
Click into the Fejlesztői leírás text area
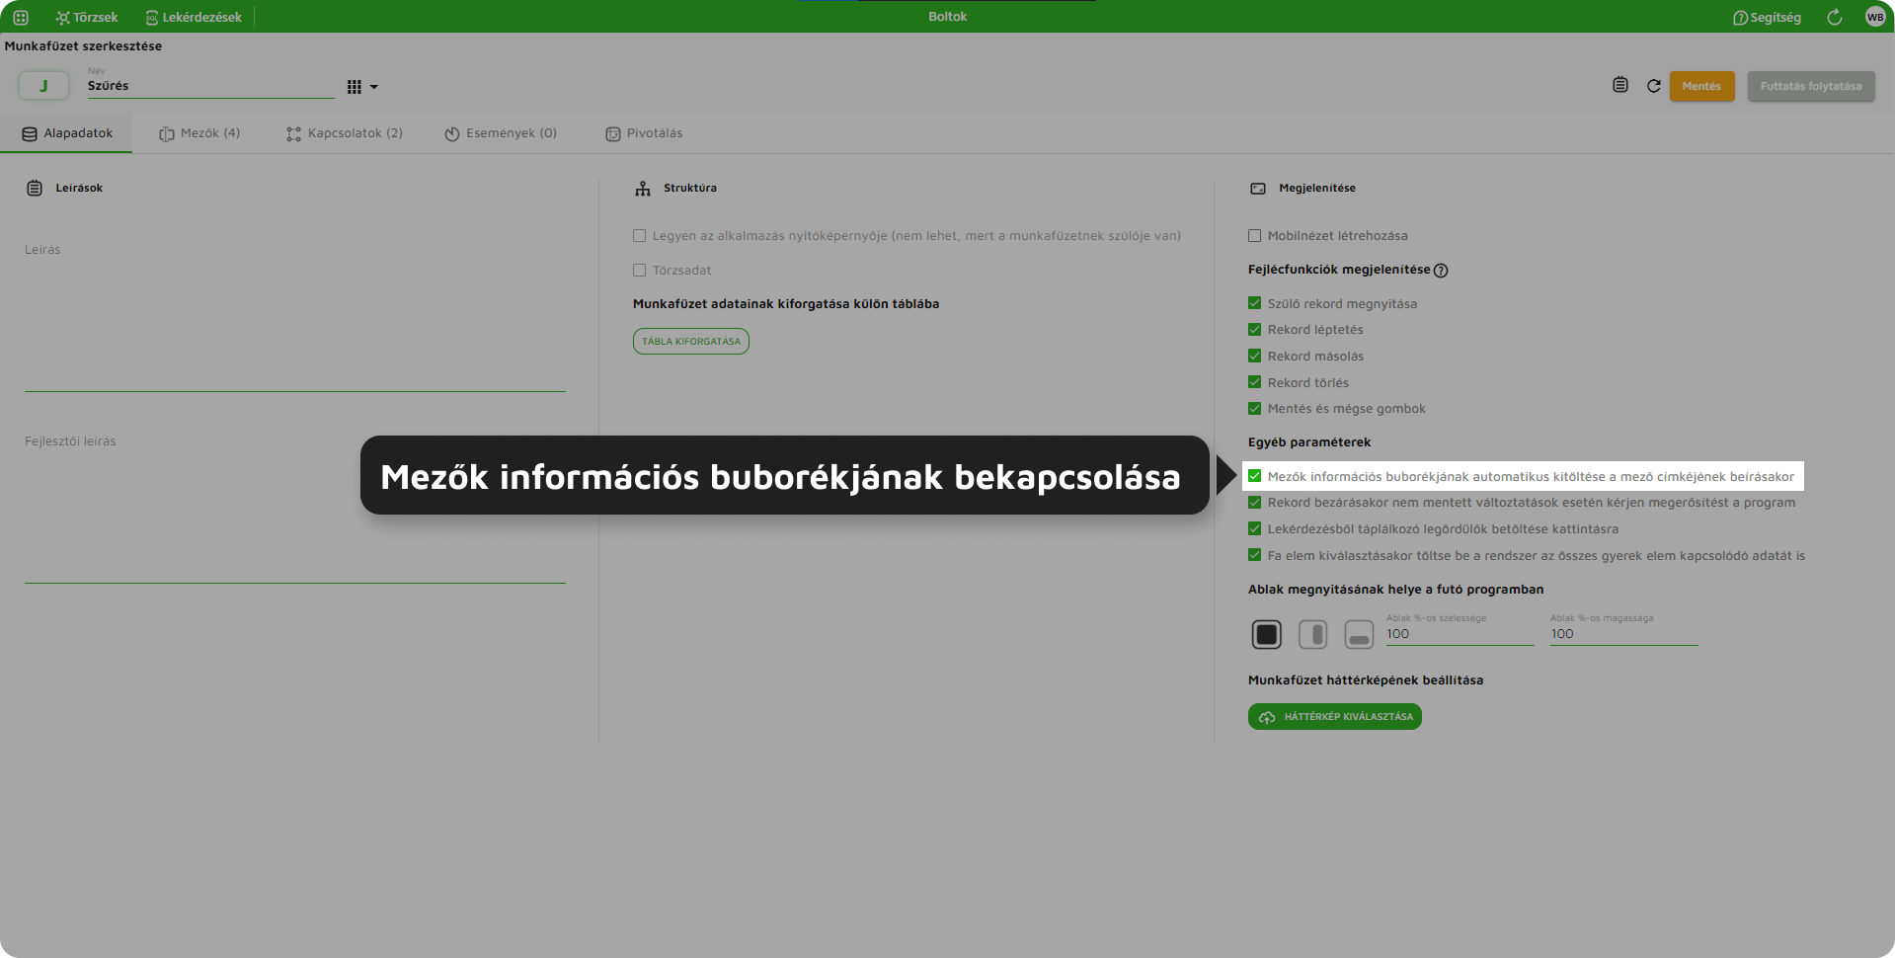pyautogui.click(x=295, y=506)
